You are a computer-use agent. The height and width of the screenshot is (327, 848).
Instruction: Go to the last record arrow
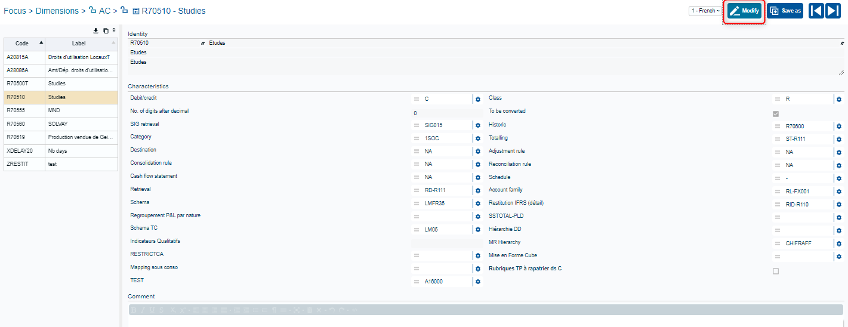832,11
